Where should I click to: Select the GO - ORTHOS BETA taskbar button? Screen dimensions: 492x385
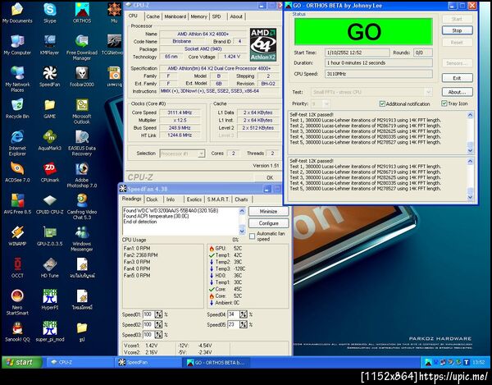[216, 362]
